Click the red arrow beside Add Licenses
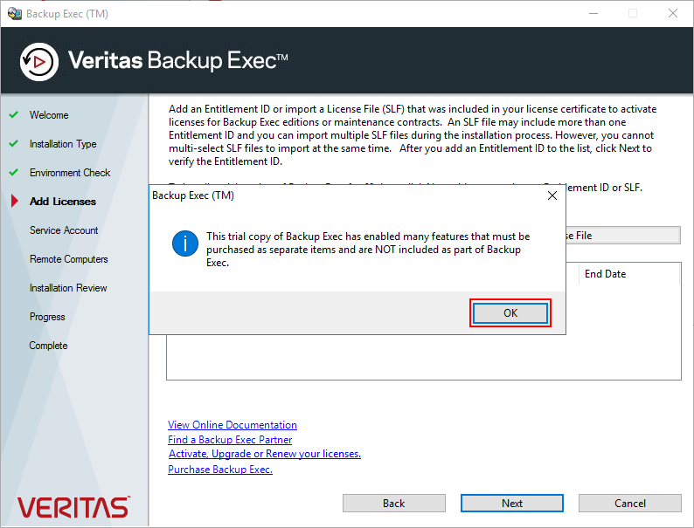 pyautogui.click(x=14, y=202)
